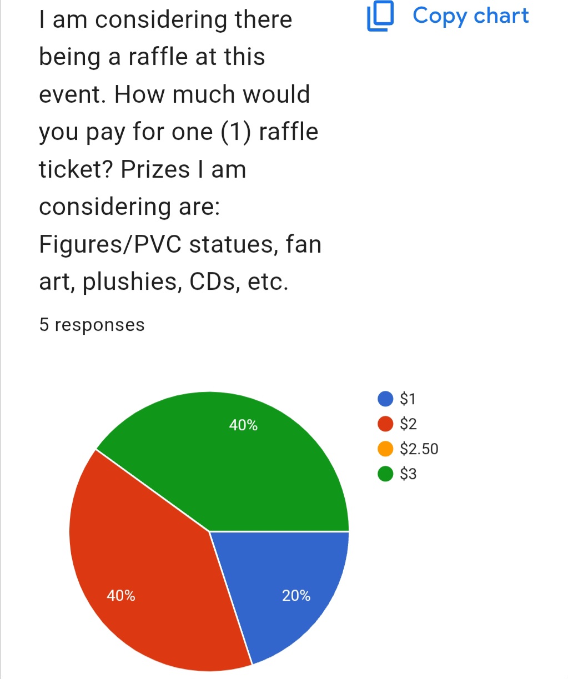Click the 40% label on the red slice

(x=121, y=596)
